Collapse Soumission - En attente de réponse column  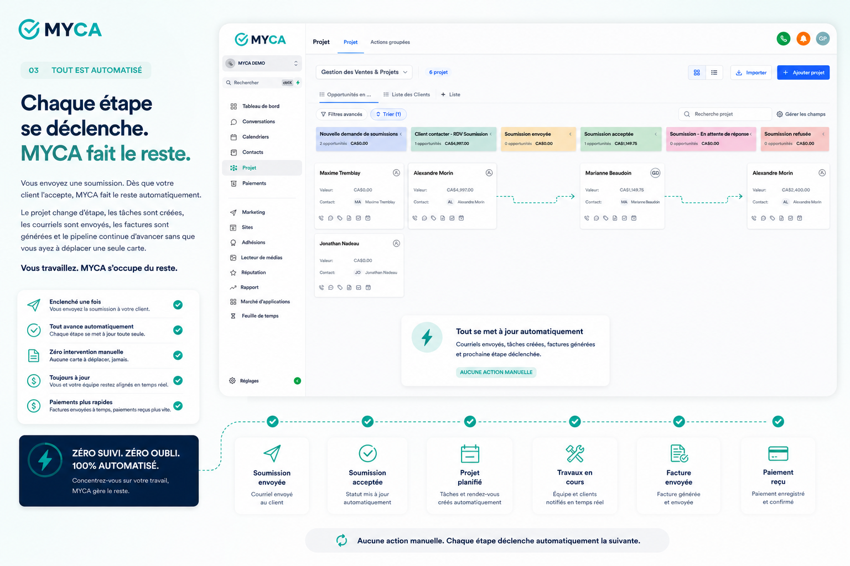751,134
